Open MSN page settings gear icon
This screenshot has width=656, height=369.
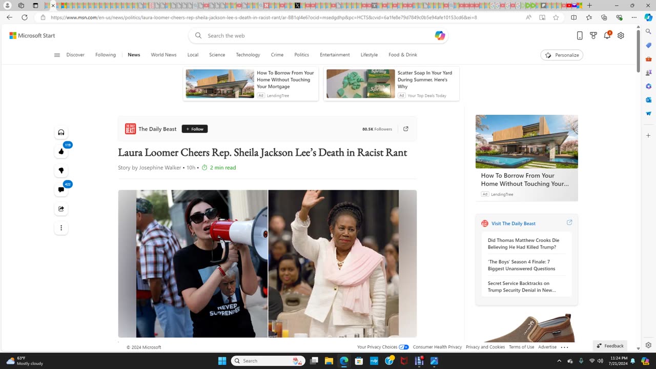[621, 35]
